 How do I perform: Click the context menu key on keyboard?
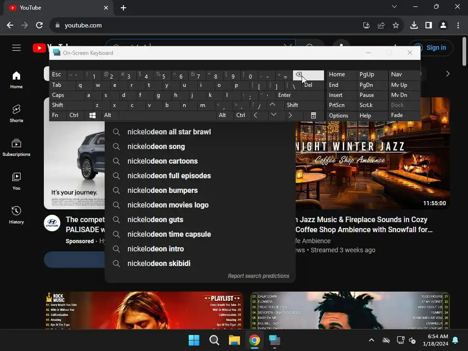click(314, 116)
